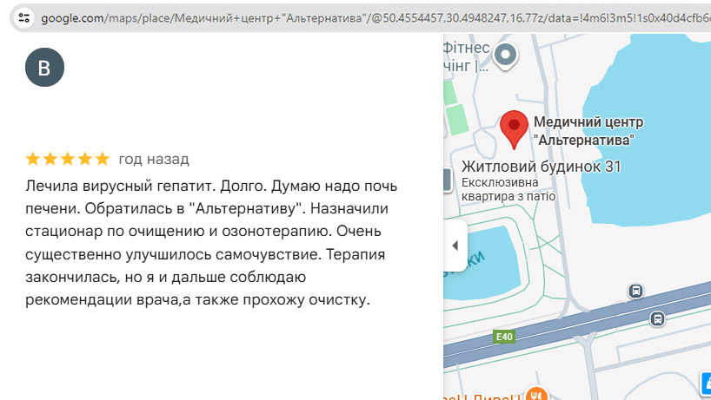Viewport: 711px width, 400px height.
Task: Select the red pin for Медичний центр Альтернатива
Action: 514,129
